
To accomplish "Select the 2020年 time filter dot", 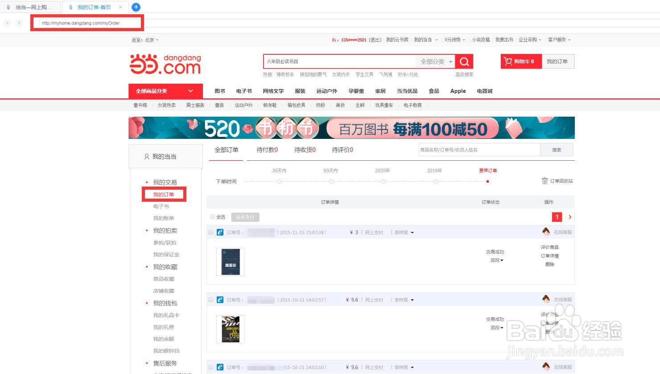I will click(384, 181).
